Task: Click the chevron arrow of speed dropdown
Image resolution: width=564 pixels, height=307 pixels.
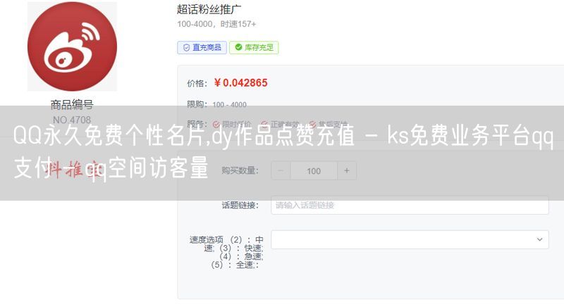Action: click(x=539, y=239)
